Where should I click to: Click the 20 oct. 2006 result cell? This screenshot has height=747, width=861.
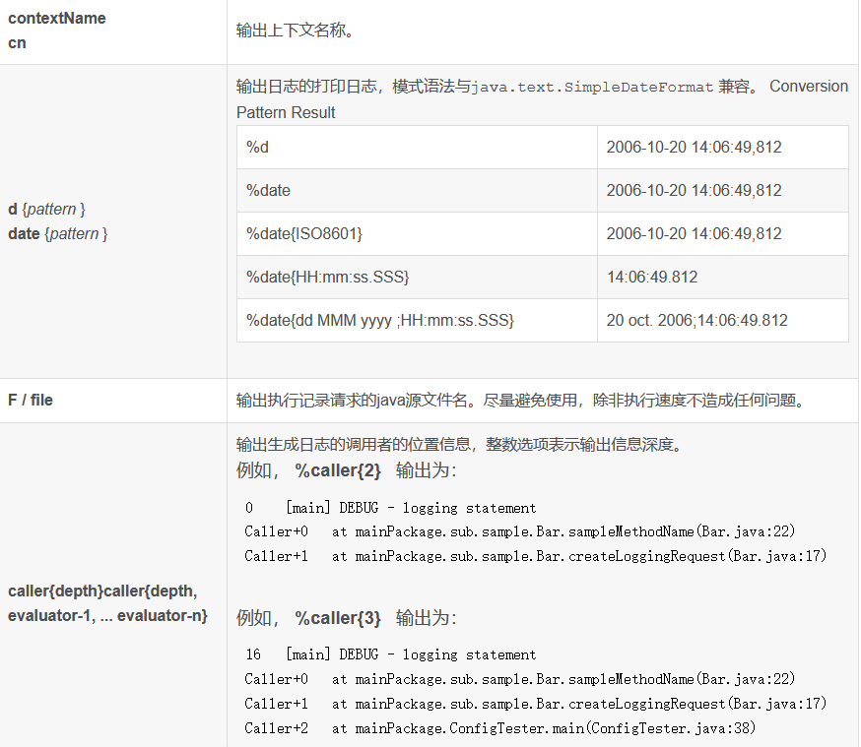pos(703,320)
